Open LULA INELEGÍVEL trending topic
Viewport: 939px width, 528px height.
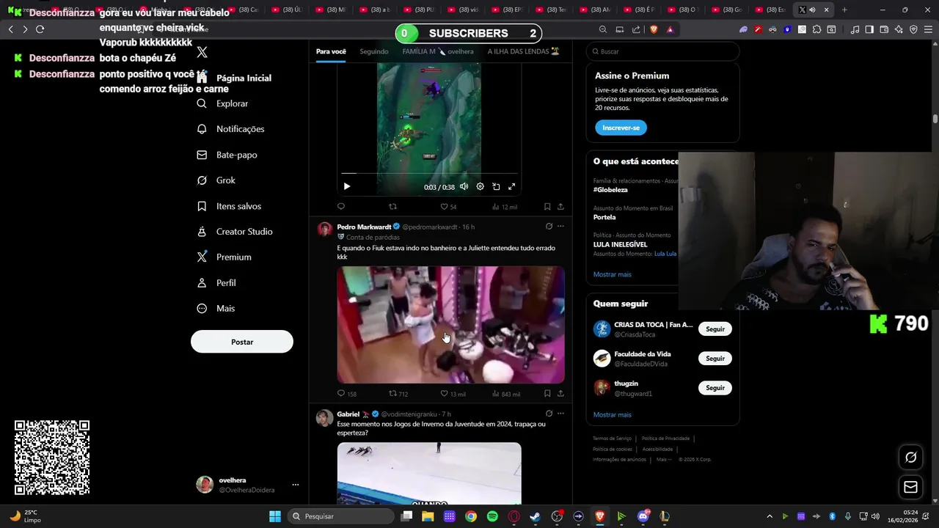point(620,244)
